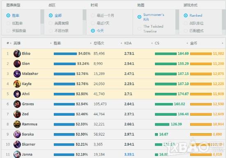Select the 胜率 chart type radio
This screenshot has width=226, height=158.
(8, 16)
